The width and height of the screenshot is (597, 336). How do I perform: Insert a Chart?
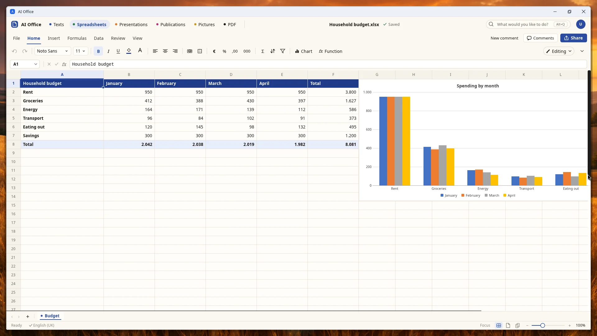coord(304,51)
